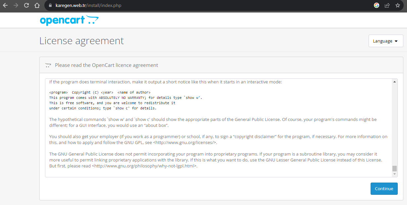Screen dimensions: 407x205
Task: Click Continue to accept the licence
Action: [384, 189]
